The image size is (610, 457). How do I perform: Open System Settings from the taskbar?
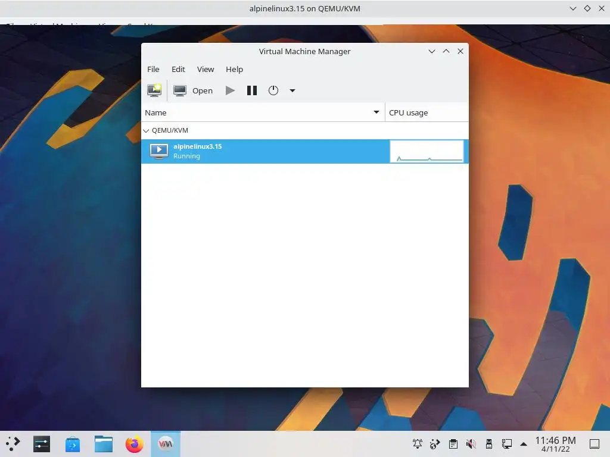[x=42, y=444]
